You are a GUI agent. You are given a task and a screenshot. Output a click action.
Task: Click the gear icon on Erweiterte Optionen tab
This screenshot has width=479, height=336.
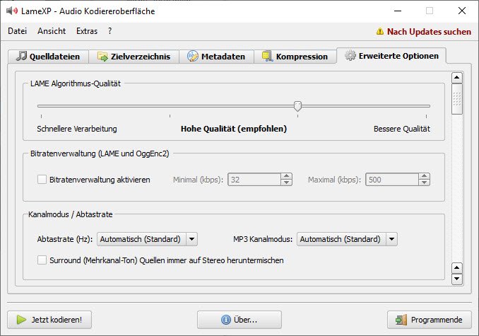click(350, 56)
